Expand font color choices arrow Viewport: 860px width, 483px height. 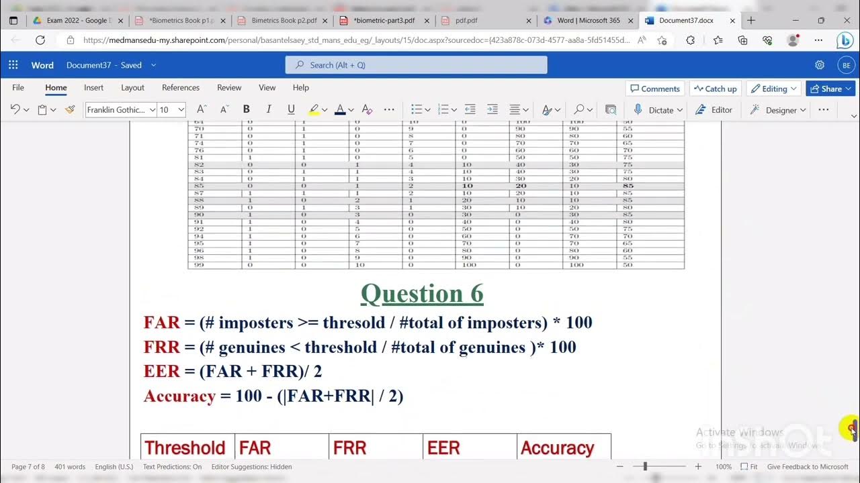pyautogui.click(x=351, y=110)
